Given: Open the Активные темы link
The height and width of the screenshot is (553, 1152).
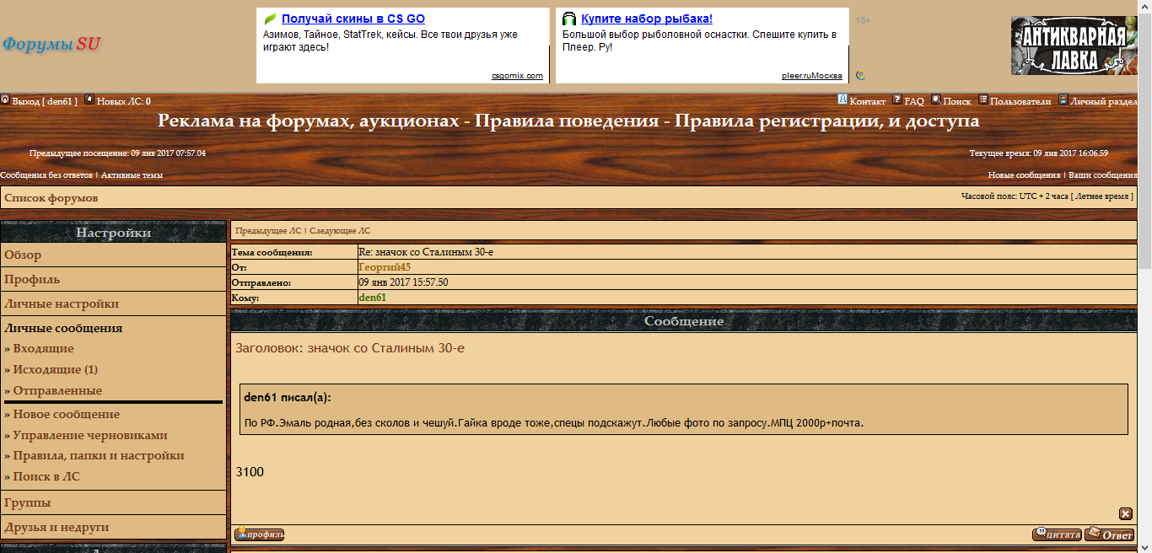Looking at the screenshot, I should 132,175.
